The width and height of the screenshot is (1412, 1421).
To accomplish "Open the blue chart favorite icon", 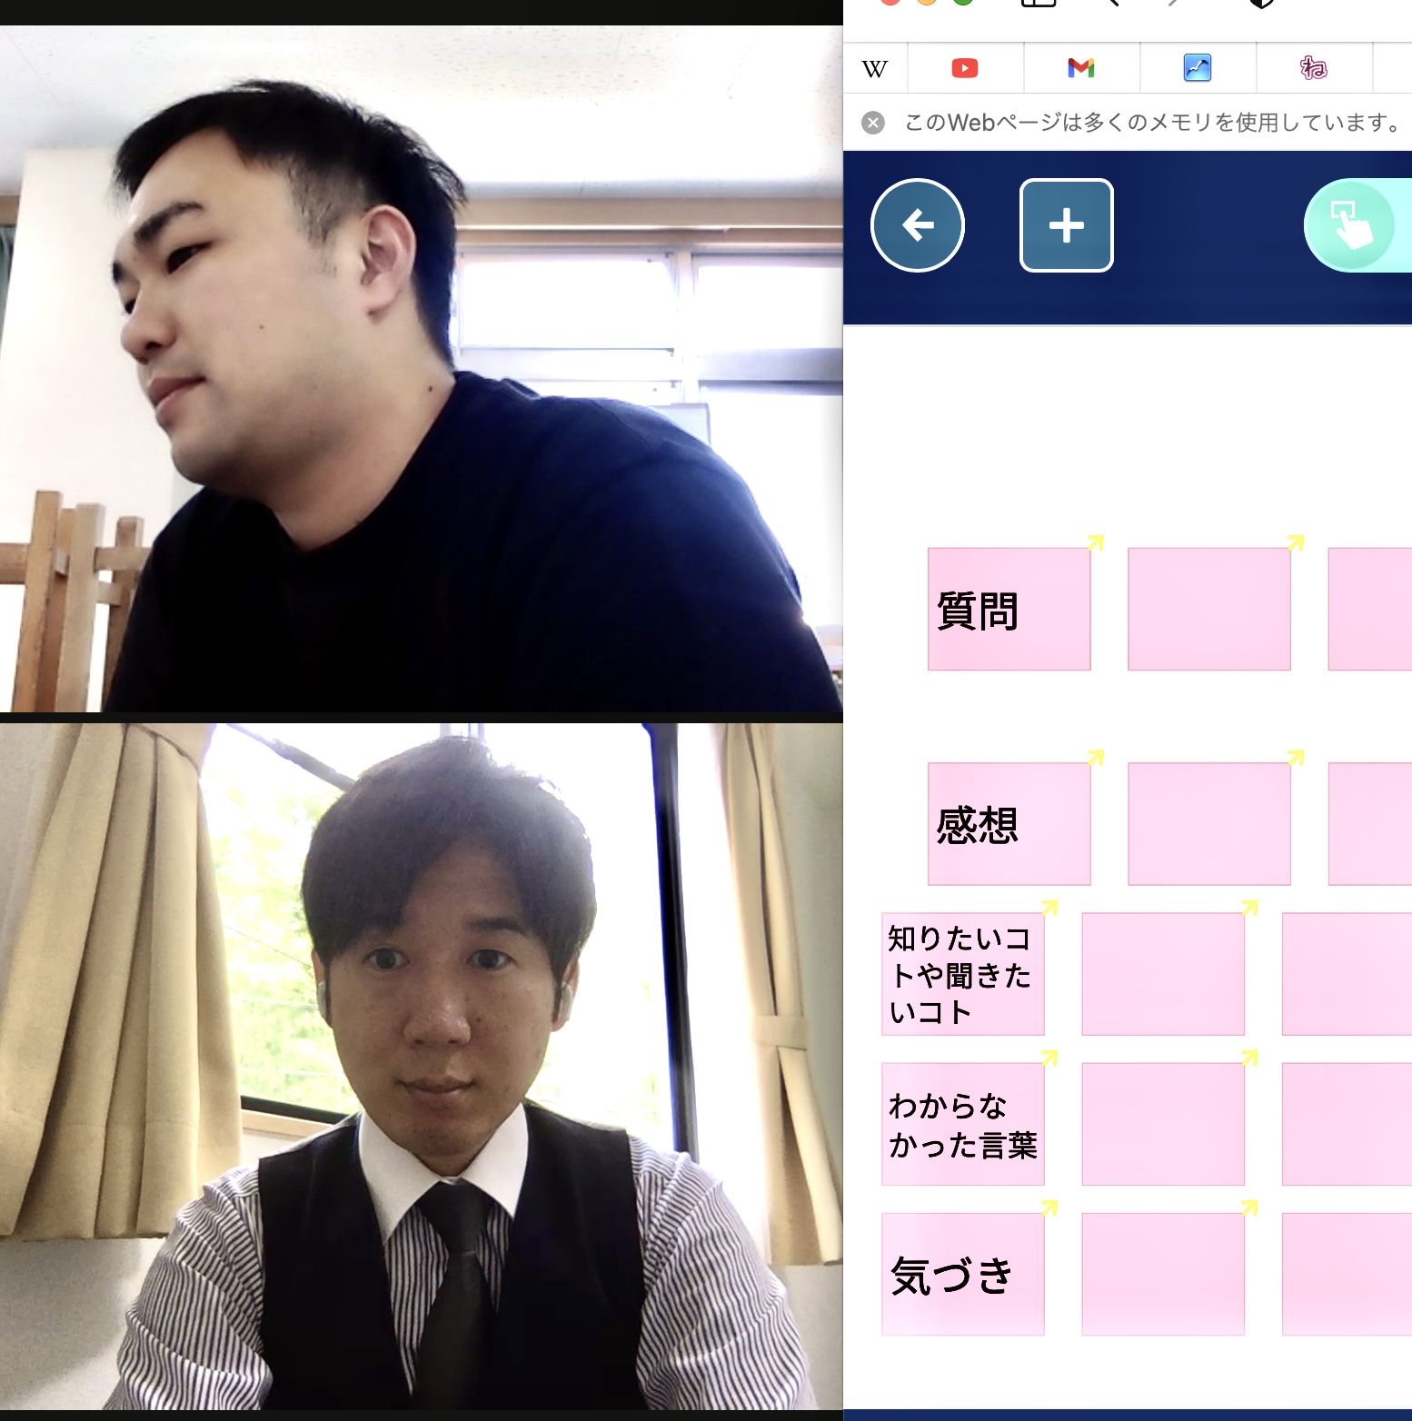I will pyautogui.click(x=1198, y=68).
